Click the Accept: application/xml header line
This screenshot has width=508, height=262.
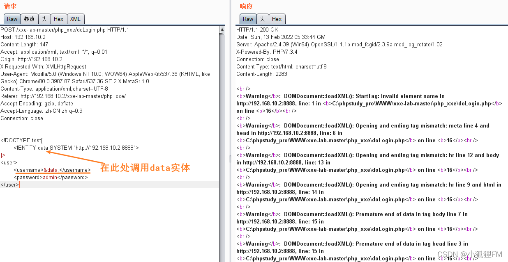pos(54,52)
